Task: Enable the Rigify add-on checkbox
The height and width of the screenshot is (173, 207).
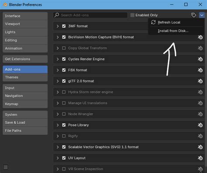Action: pyautogui.click(x=64, y=136)
